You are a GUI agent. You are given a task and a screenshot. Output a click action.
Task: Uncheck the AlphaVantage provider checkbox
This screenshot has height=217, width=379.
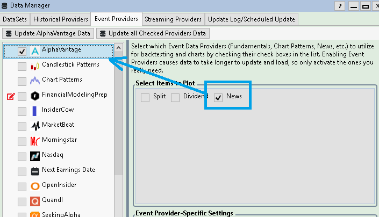(22, 52)
